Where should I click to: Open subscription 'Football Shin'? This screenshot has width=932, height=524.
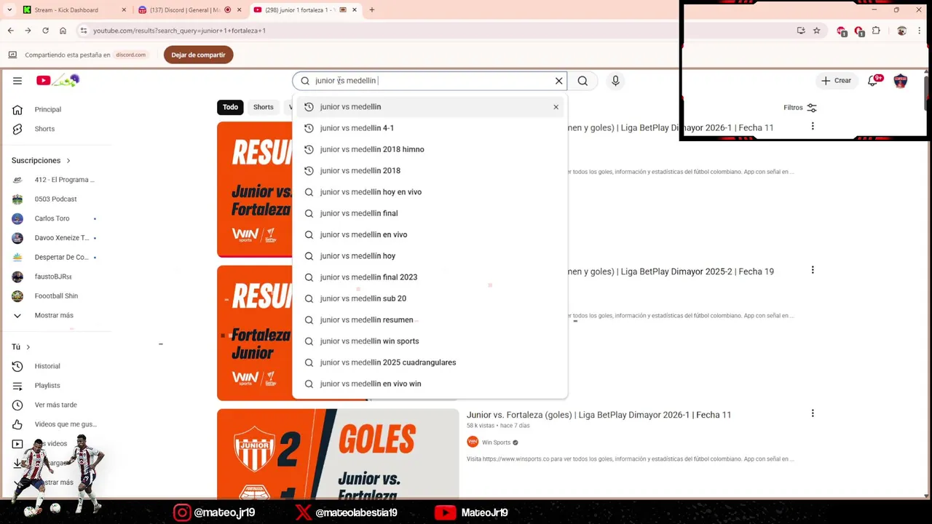pyautogui.click(x=55, y=296)
